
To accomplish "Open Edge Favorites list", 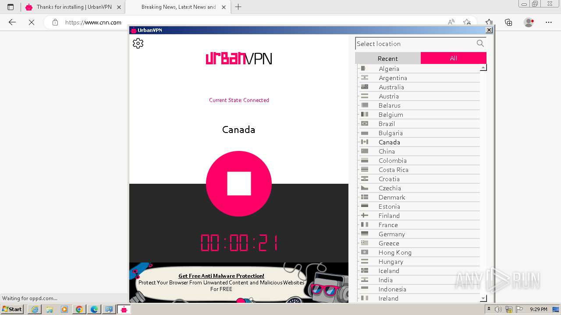I will (x=489, y=22).
